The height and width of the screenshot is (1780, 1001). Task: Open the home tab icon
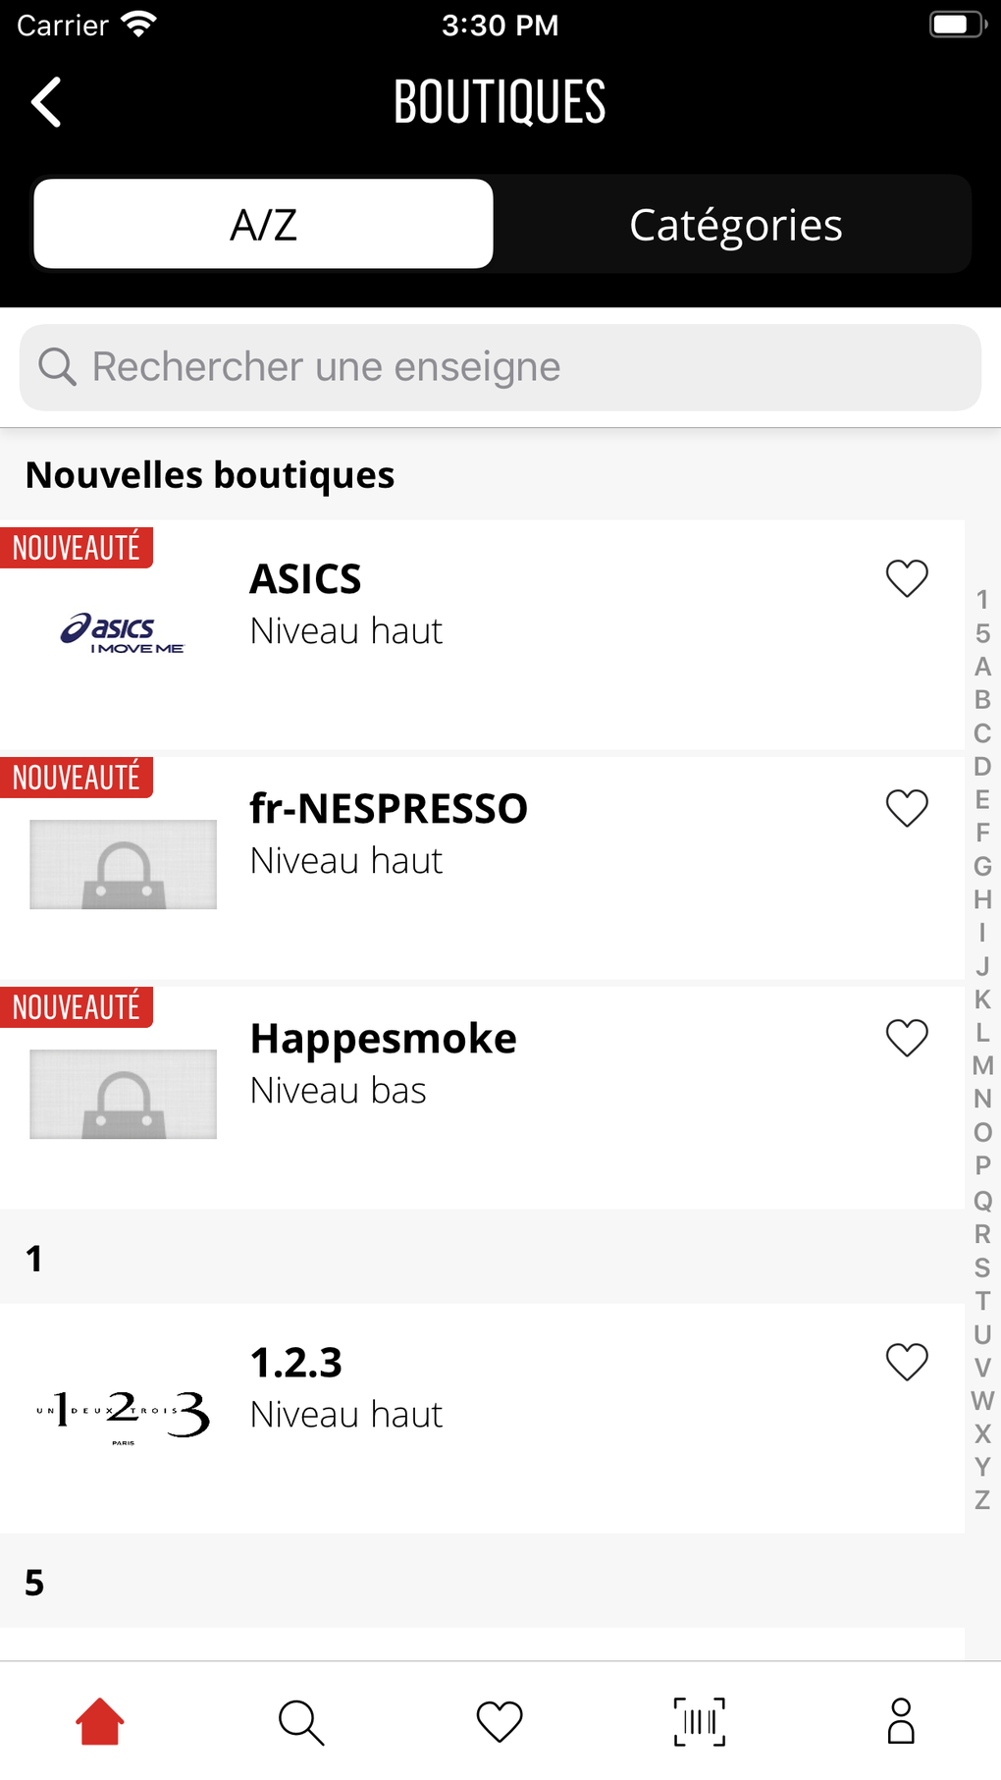point(100,1721)
